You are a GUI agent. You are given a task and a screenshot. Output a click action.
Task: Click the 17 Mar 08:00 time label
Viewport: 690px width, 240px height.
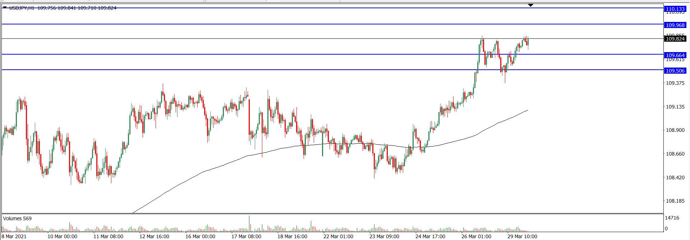[x=246, y=236]
